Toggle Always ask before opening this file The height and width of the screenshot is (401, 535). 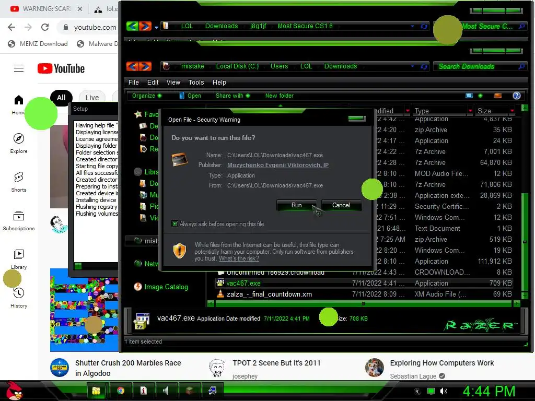coord(175,224)
